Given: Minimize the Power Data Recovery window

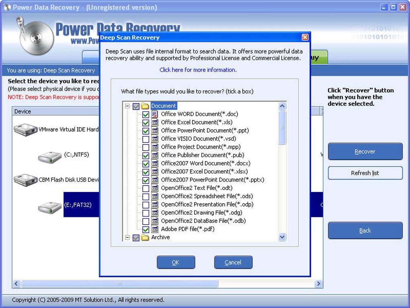Looking at the screenshot, I should coord(383,7).
